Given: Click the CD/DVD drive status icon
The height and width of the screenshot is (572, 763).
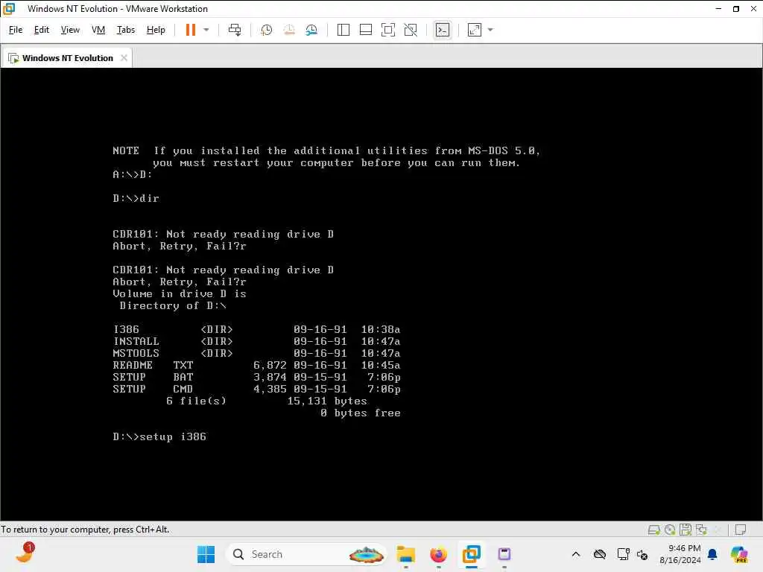Looking at the screenshot, I should click(670, 530).
